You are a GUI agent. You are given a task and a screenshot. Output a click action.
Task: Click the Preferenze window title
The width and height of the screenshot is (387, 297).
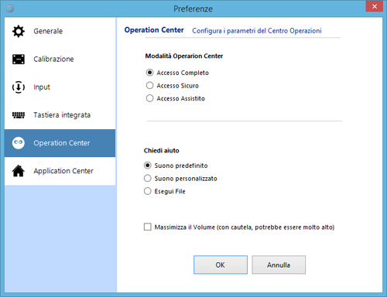193,9
